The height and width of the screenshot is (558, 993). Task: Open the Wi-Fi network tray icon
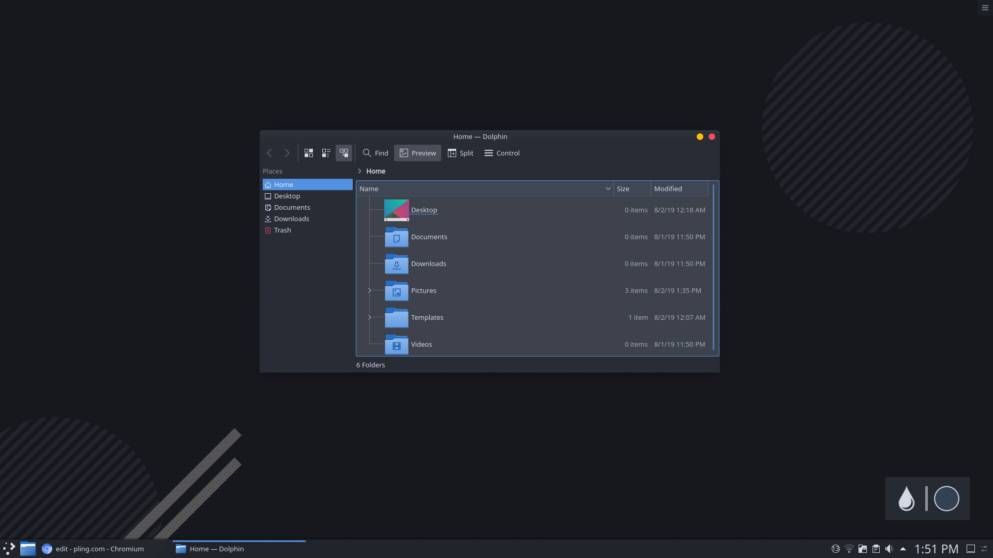[x=849, y=549]
